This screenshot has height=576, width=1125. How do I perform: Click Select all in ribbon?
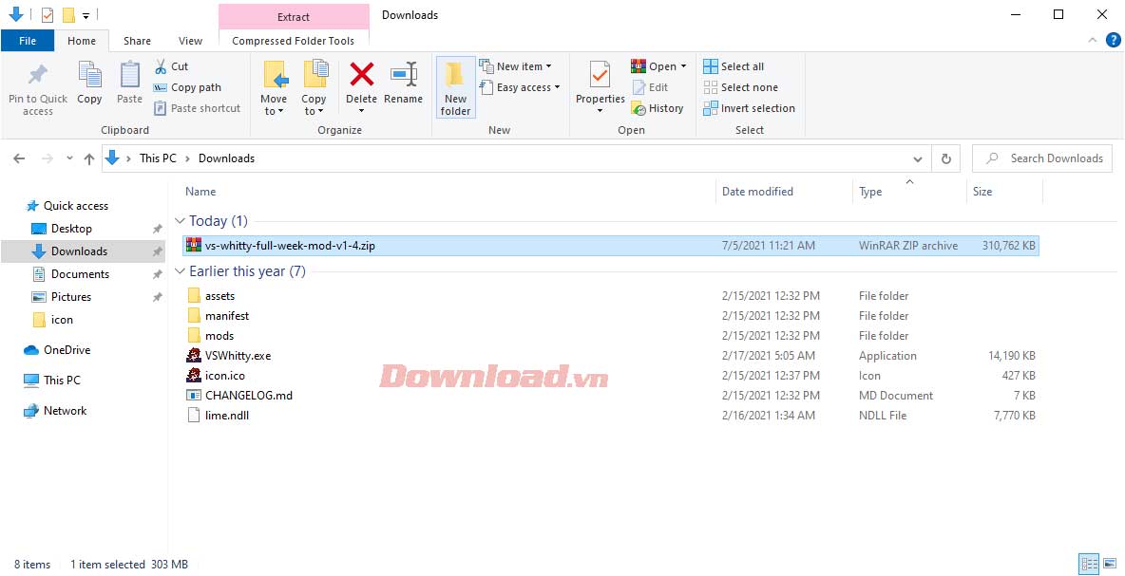[x=734, y=66]
